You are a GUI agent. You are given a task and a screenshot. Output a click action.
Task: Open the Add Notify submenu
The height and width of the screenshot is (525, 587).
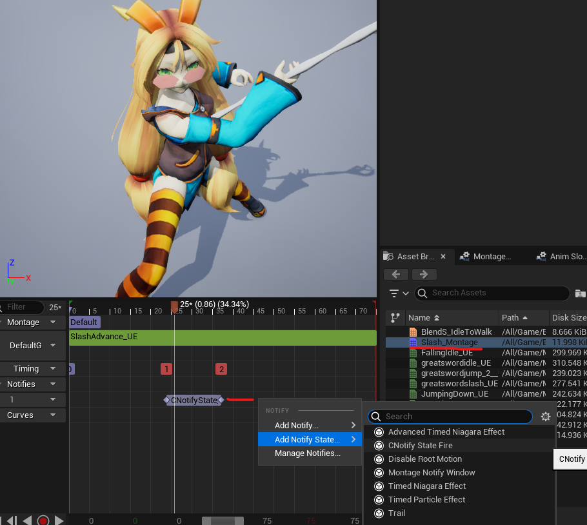click(310, 426)
